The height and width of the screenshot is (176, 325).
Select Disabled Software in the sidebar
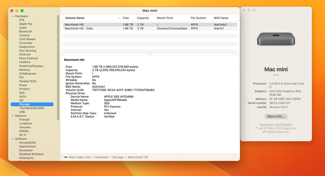pyautogui.click(x=31, y=154)
